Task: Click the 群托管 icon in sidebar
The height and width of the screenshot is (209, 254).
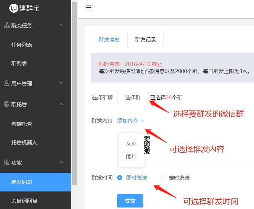Action: [7, 104]
